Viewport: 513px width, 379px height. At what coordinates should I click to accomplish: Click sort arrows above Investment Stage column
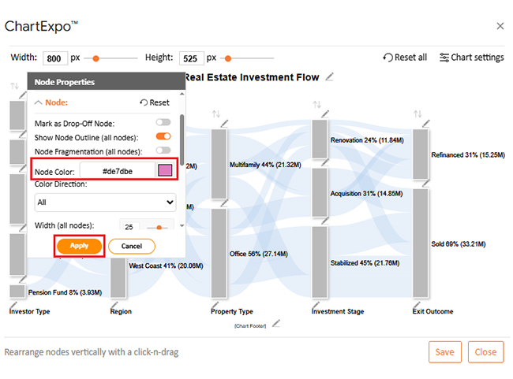coord(316,105)
